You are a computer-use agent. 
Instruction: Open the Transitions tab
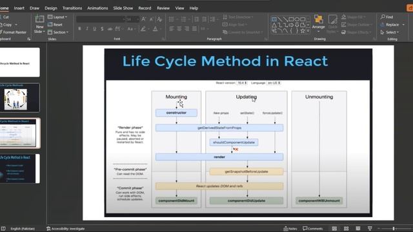72,8
